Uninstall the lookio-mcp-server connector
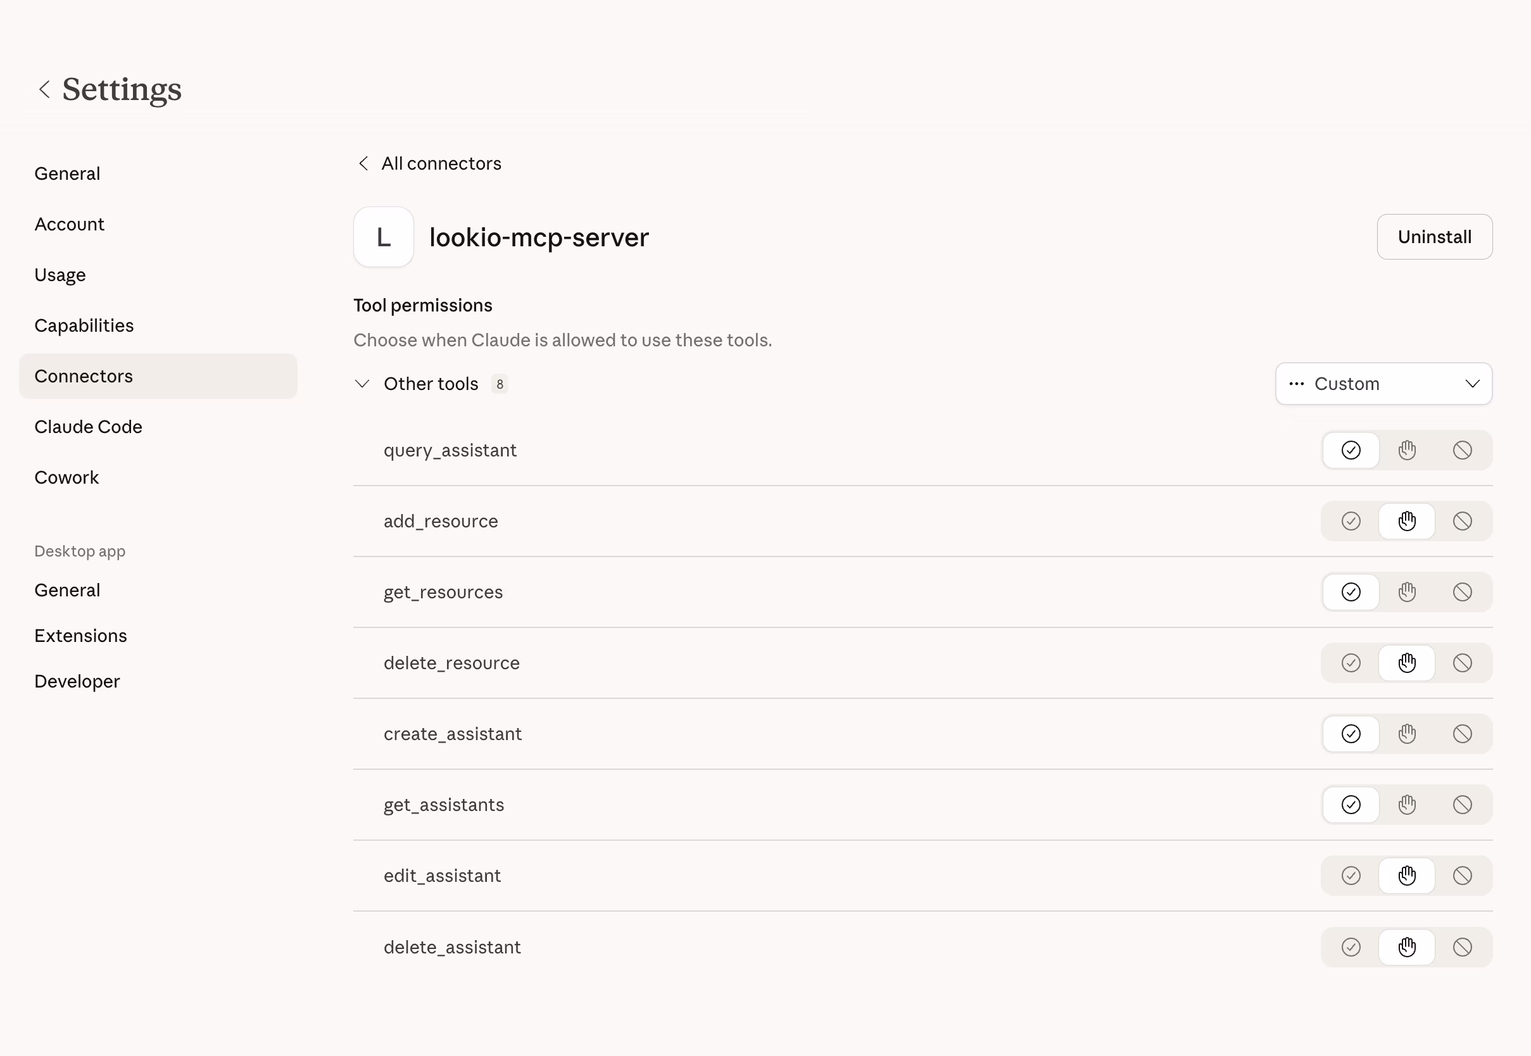Screen dimensions: 1531x1056 pyautogui.click(x=1434, y=237)
